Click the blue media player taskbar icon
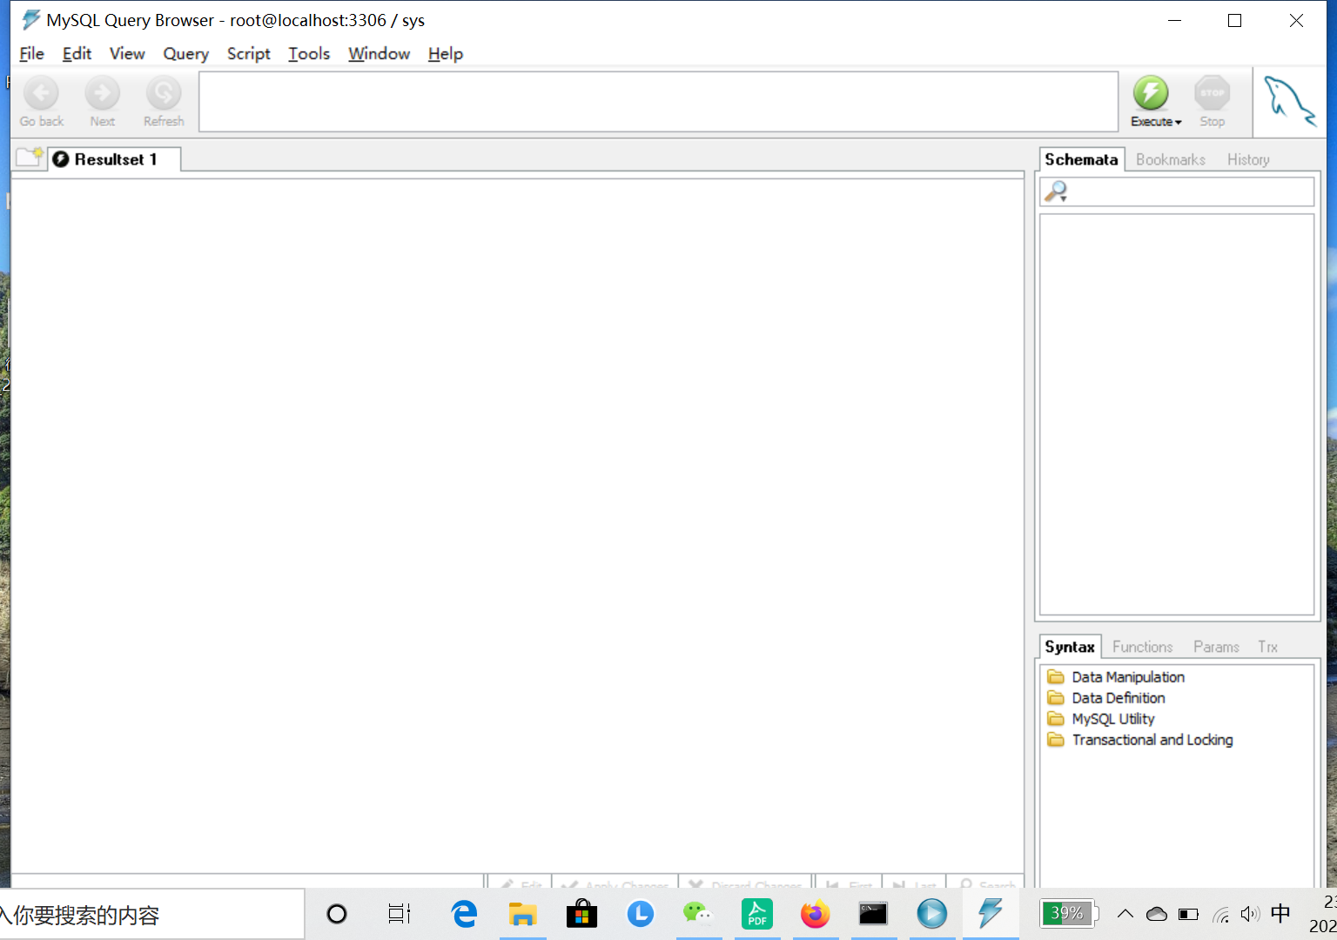The image size is (1337, 940). (931, 914)
